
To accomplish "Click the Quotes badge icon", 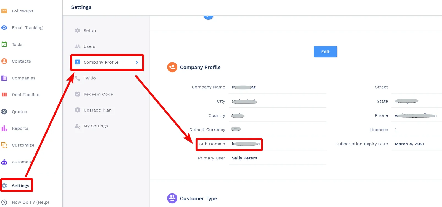I will 4,112.
